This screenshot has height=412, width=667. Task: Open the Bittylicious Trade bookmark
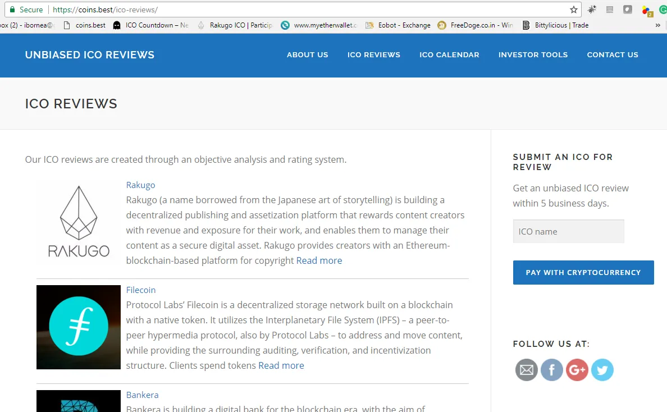pos(555,25)
